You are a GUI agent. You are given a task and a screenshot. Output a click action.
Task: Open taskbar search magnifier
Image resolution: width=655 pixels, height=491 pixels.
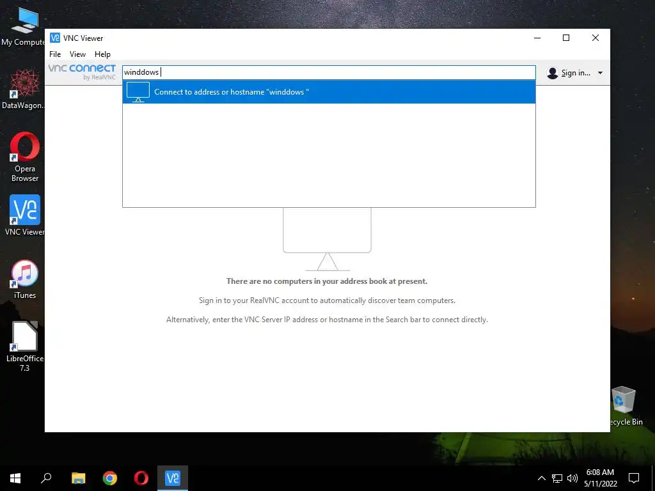pyautogui.click(x=46, y=478)
